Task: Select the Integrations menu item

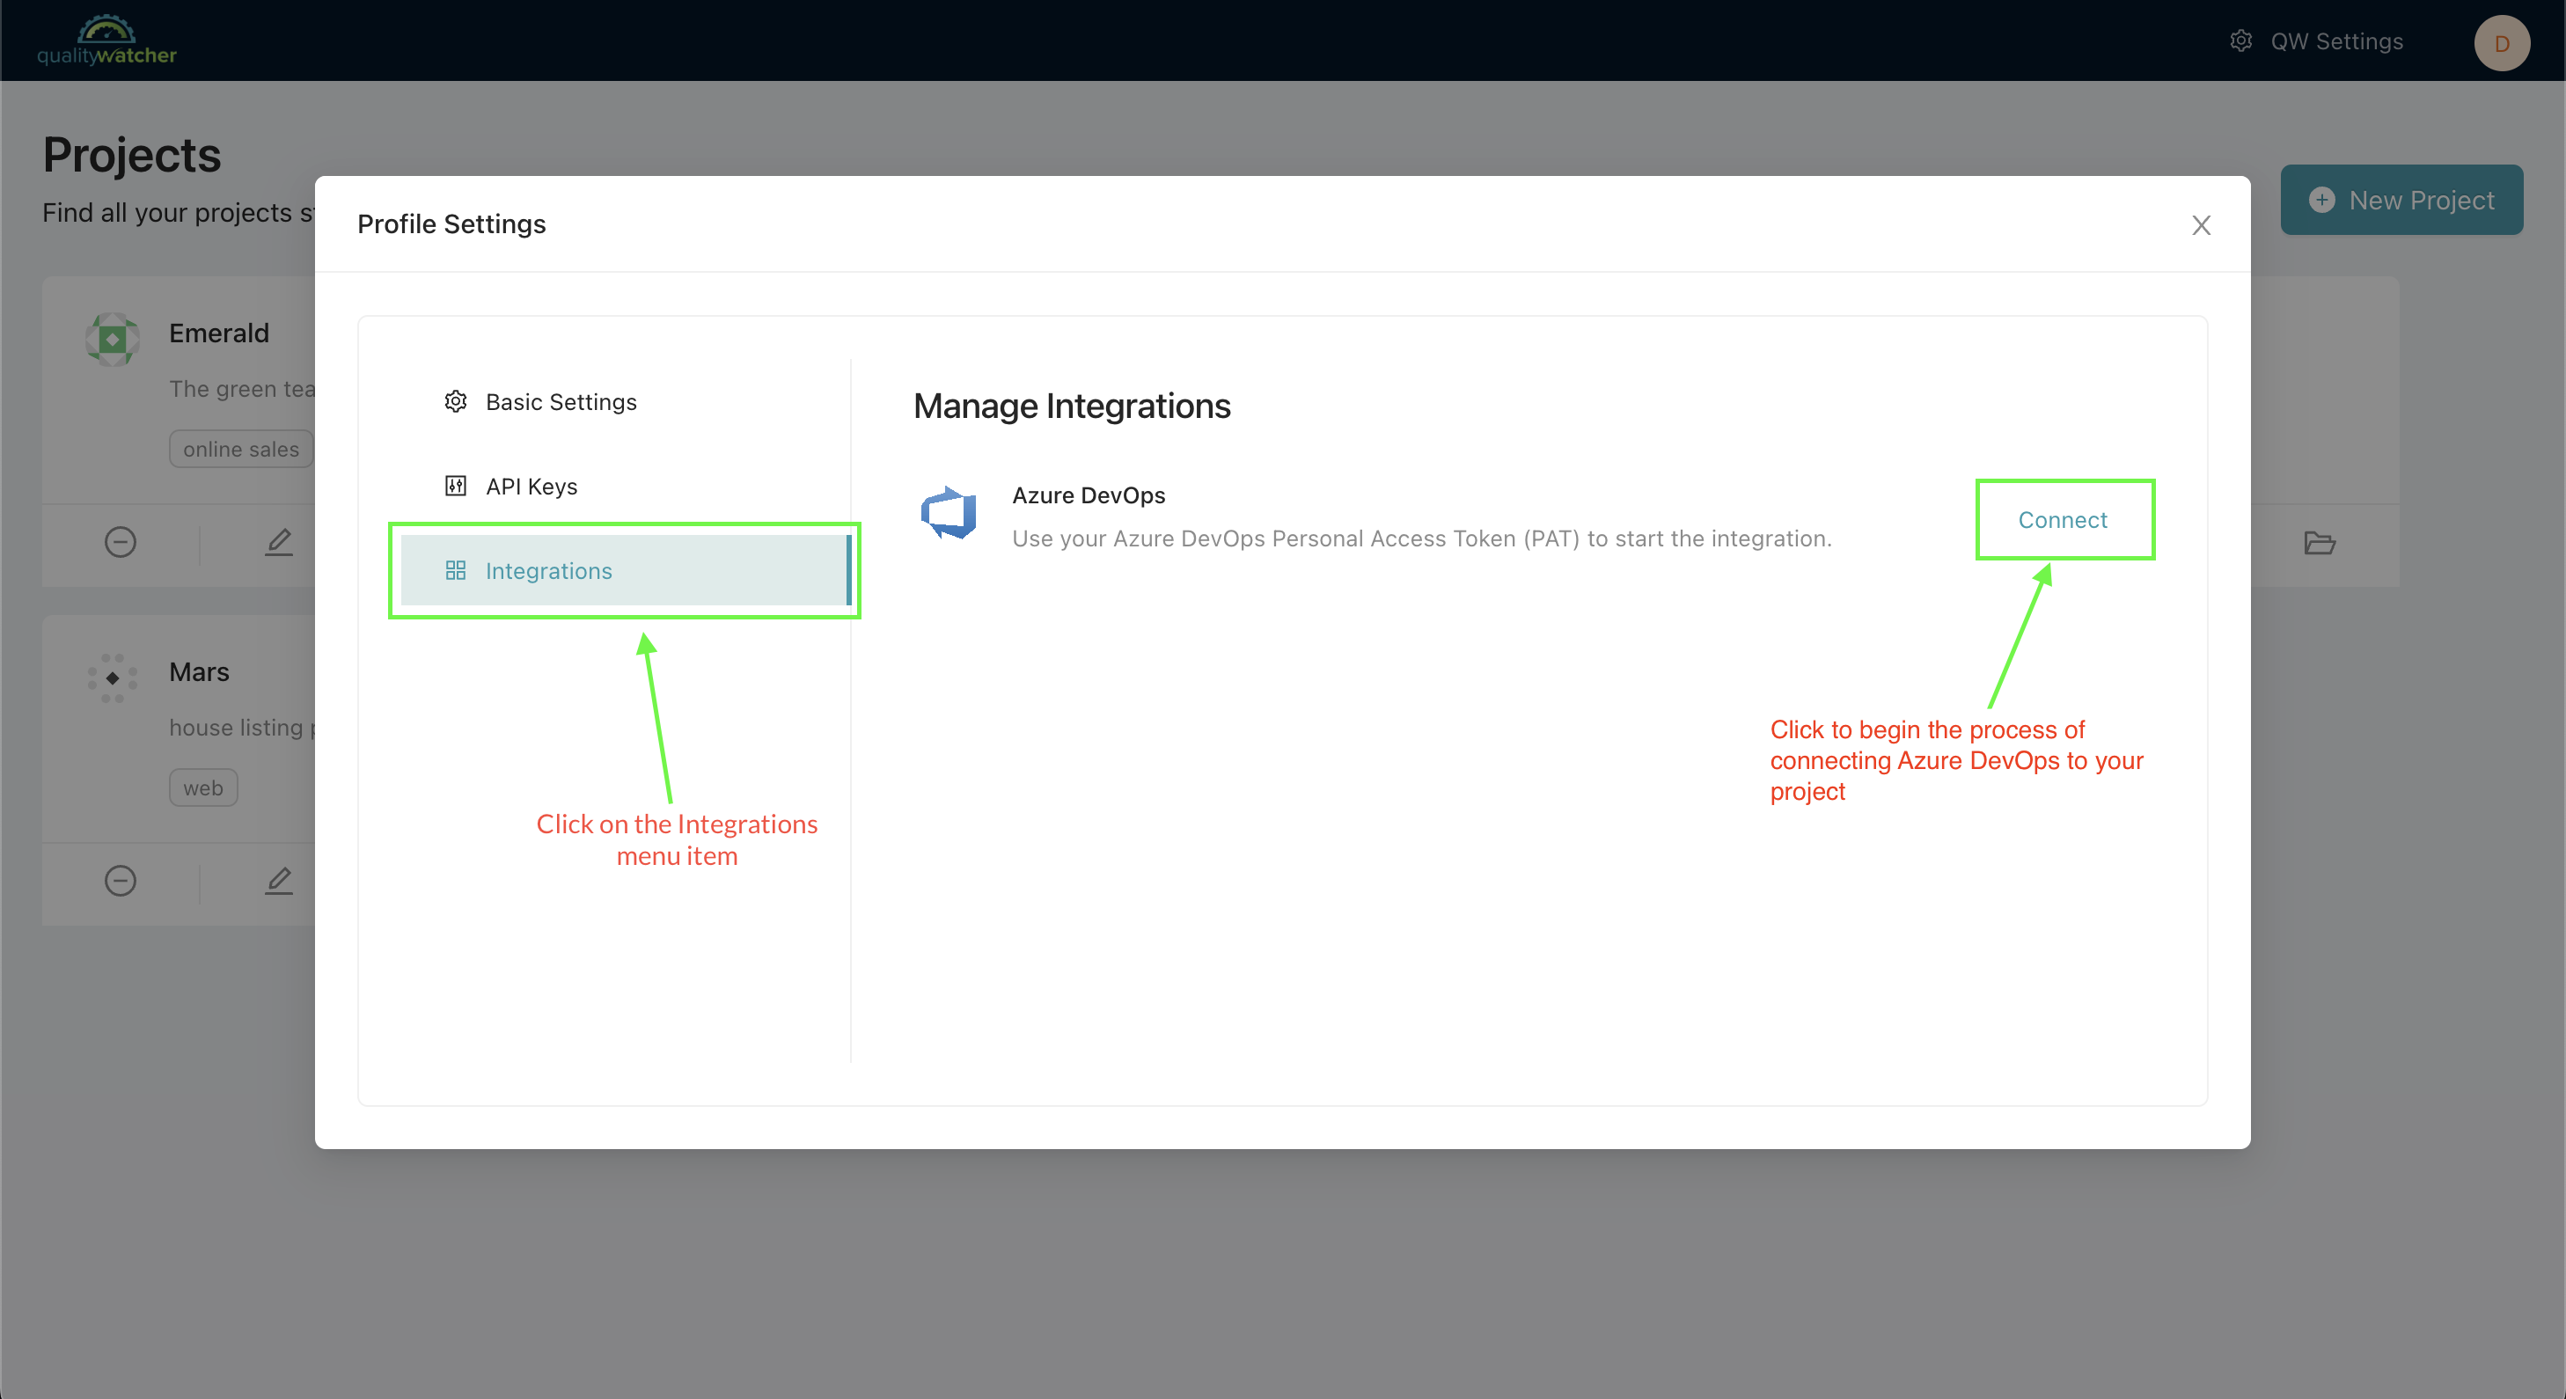Action: coord(625,570)
